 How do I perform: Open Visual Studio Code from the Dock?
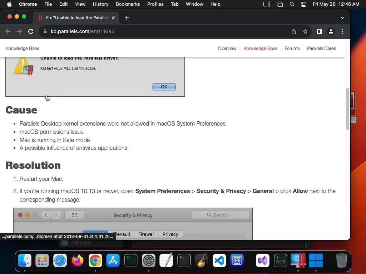tap(219, 260)
